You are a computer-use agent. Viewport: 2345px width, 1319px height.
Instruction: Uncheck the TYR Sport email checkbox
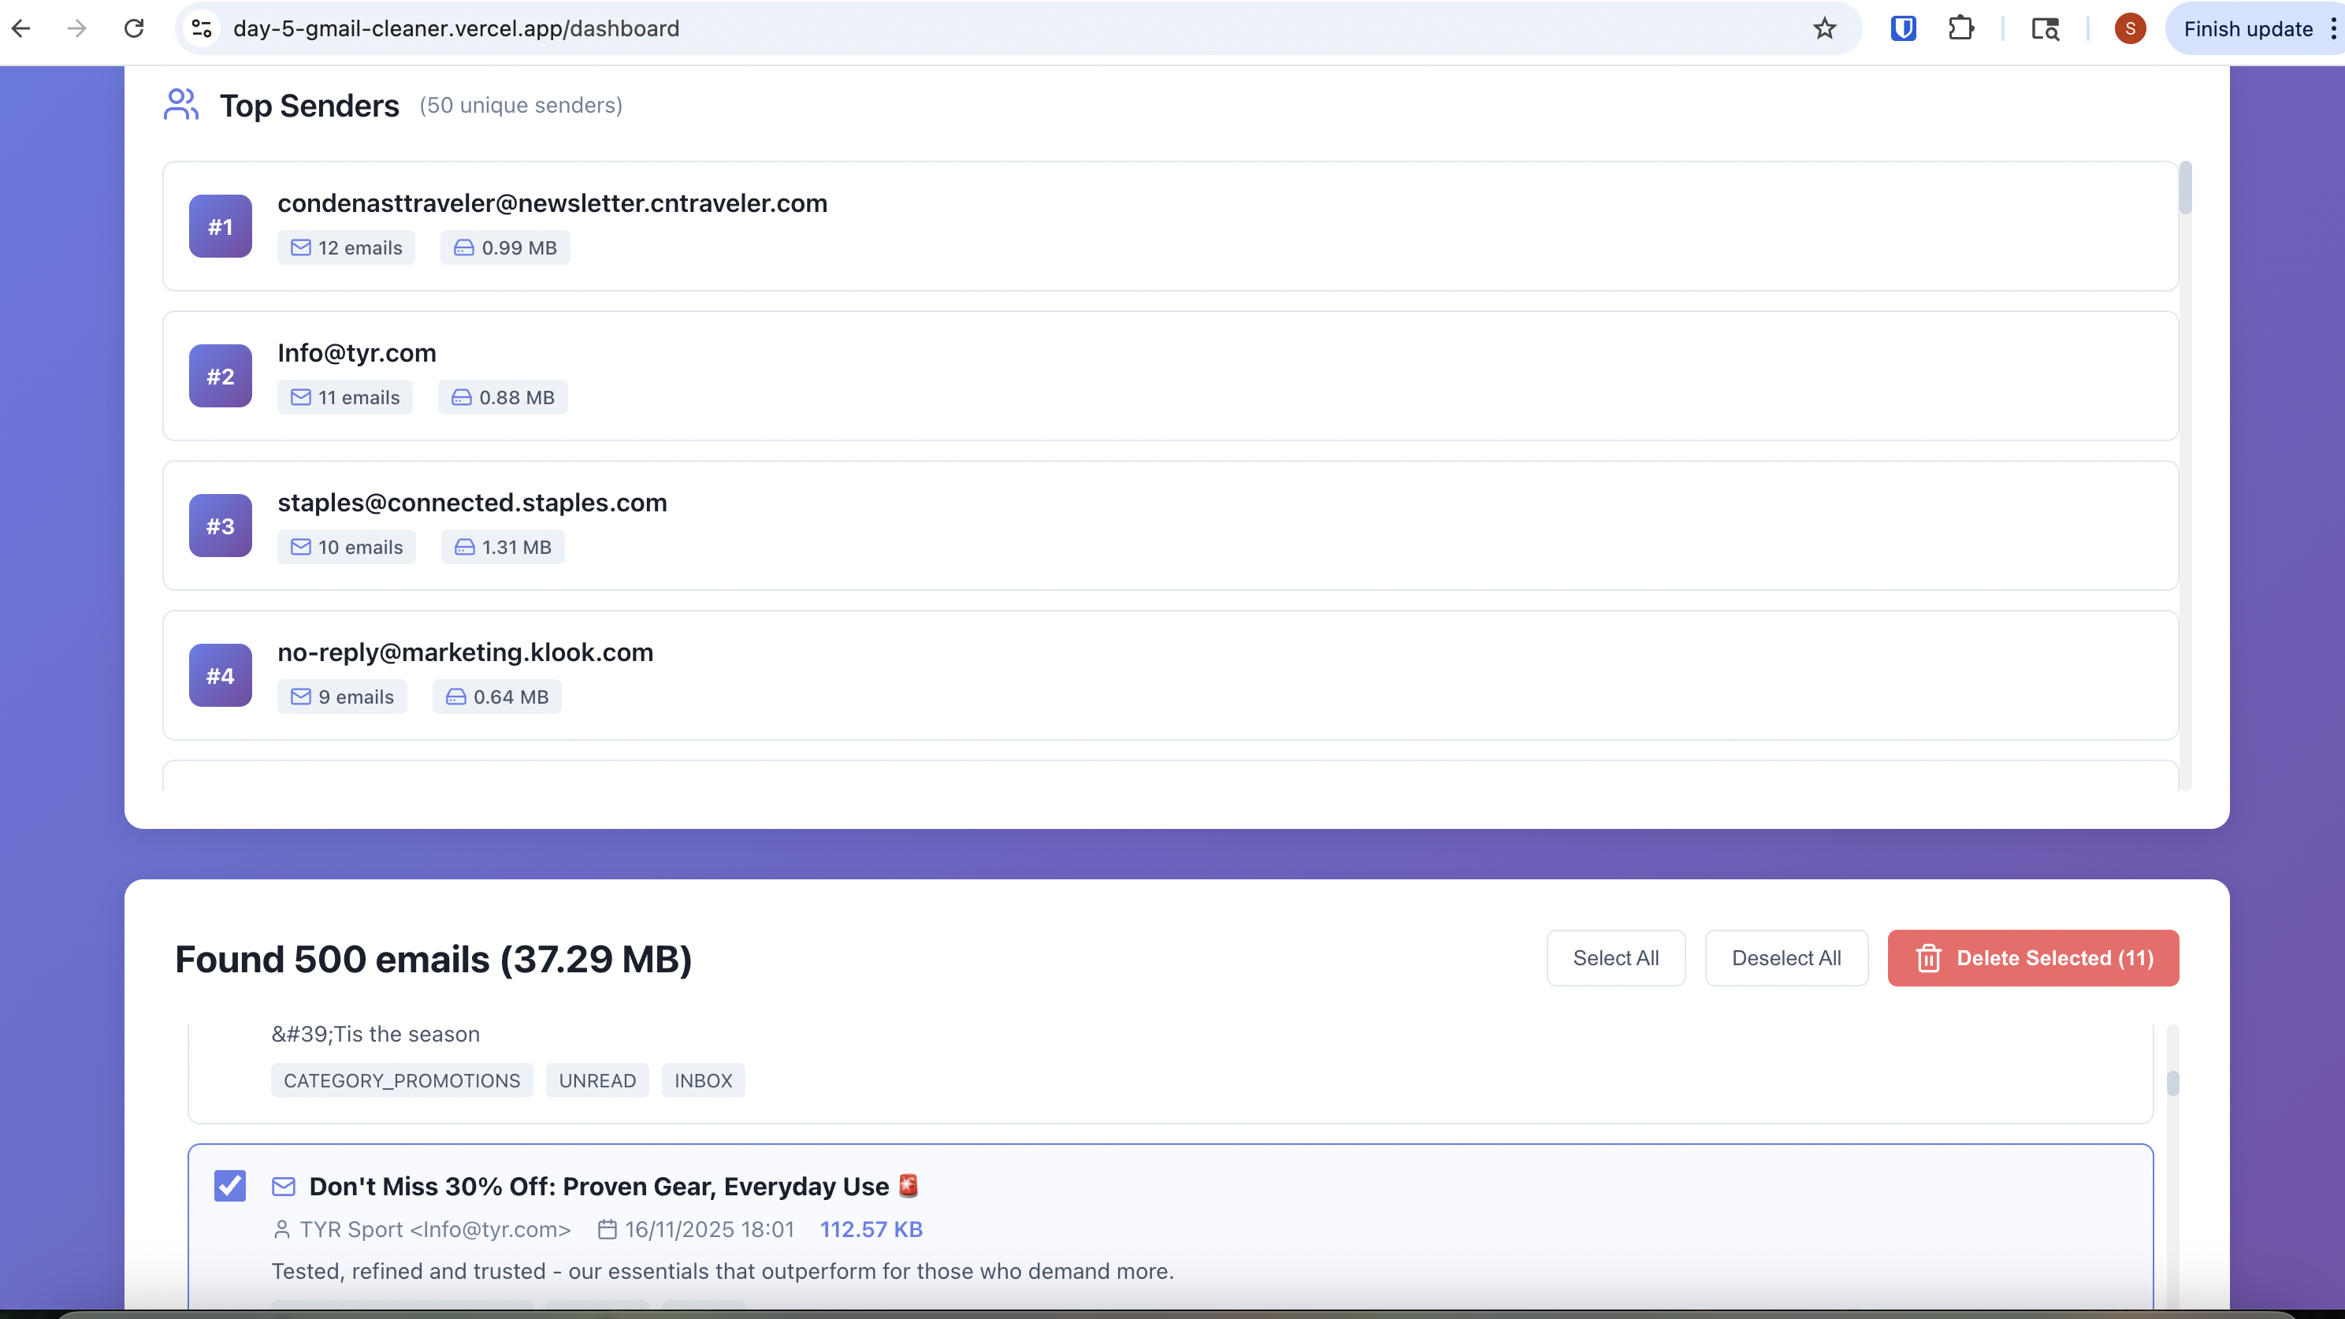click(x=229, y=1185)
